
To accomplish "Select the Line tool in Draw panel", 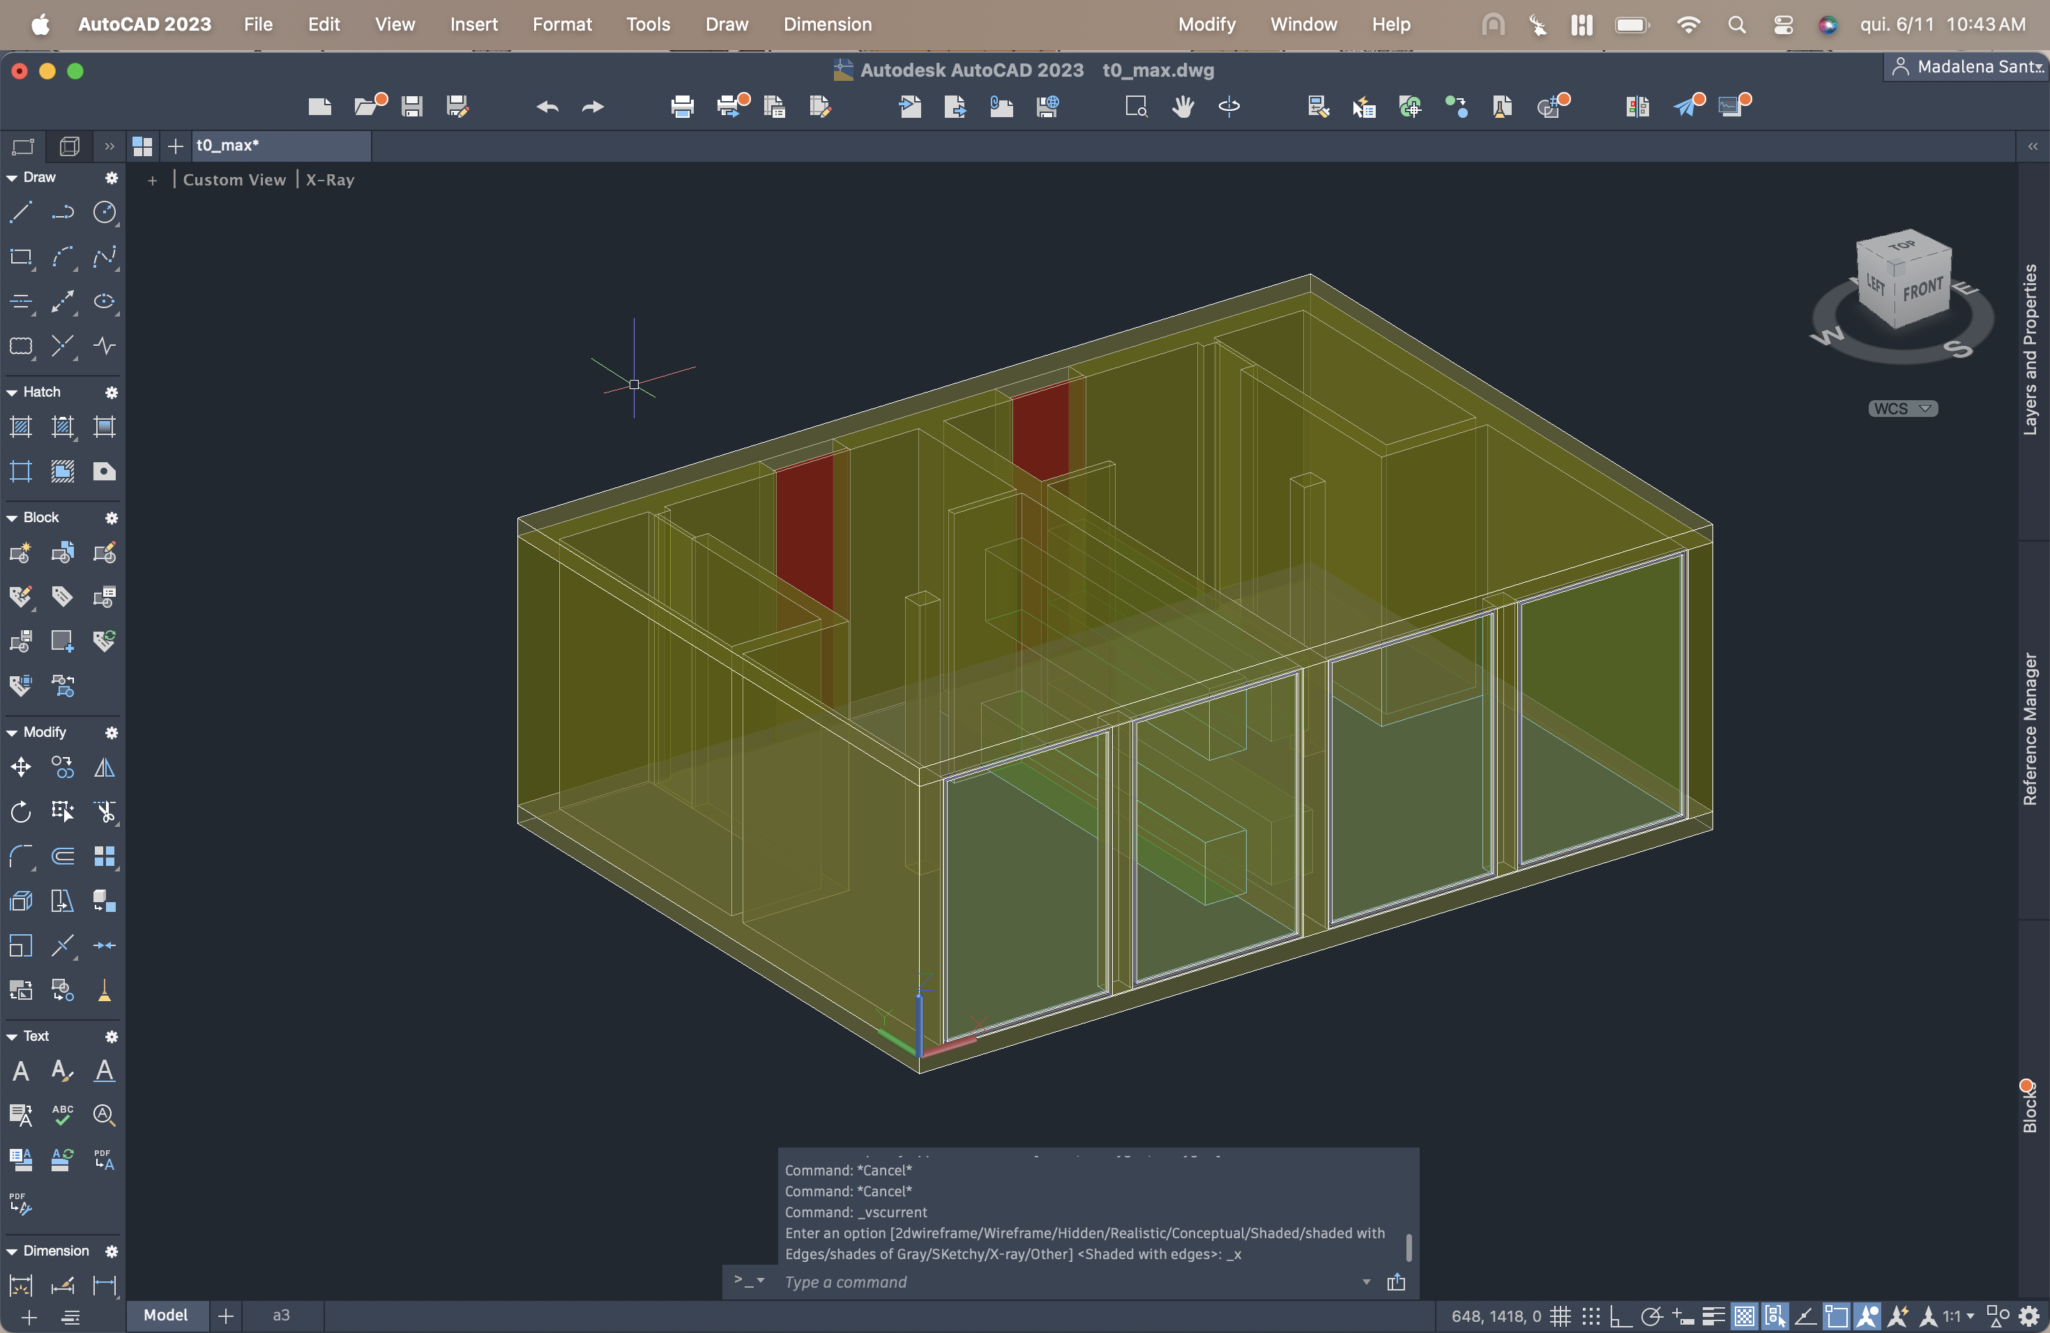I will (21, 212).
